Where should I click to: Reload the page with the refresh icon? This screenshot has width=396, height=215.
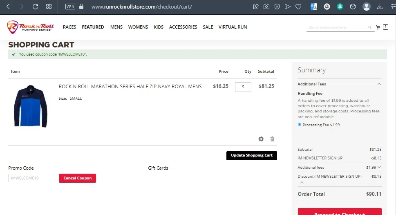(36, 7)
